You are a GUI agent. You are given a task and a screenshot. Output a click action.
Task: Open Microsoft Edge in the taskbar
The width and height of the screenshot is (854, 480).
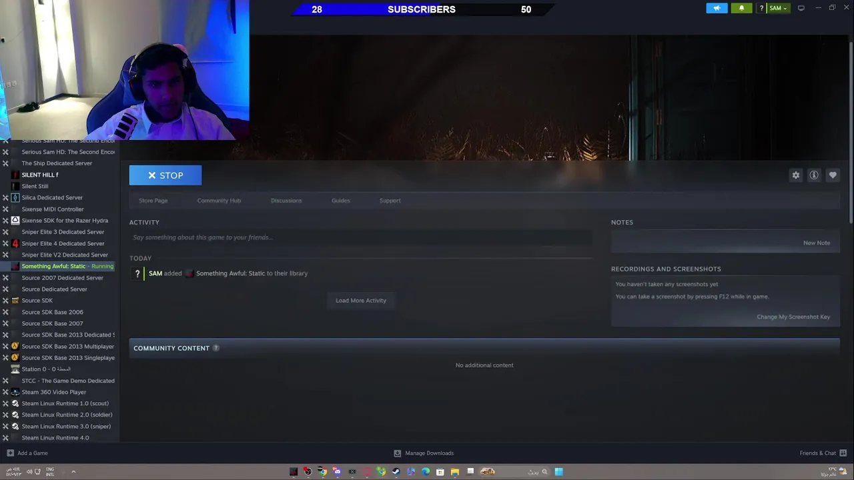(x=425, y=472)
